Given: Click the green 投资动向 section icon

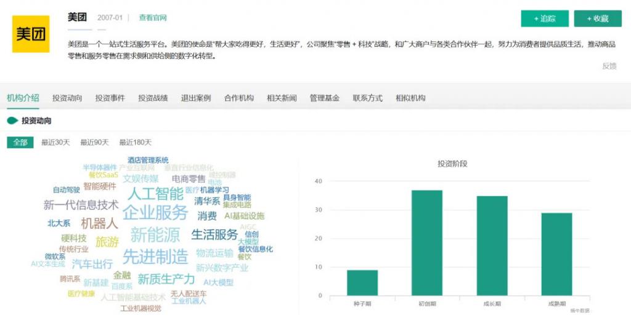Looking at the screenshot, I should (12, 121).
